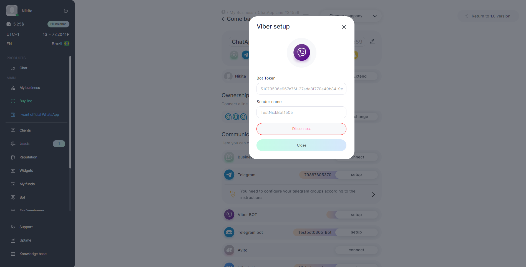Image resolution: width=526 pixels, height=267 pixels.
Task: Click the Viber logo icon in the dialog
Action: click(301, 52)
